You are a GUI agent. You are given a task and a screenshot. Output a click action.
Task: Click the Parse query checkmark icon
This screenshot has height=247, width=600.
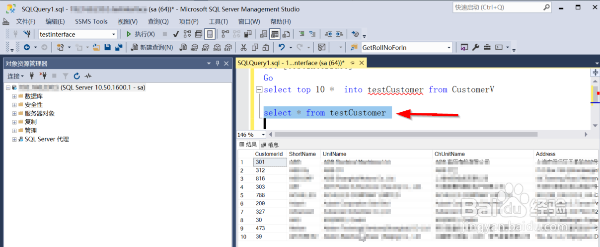click(x=176, y=34)
